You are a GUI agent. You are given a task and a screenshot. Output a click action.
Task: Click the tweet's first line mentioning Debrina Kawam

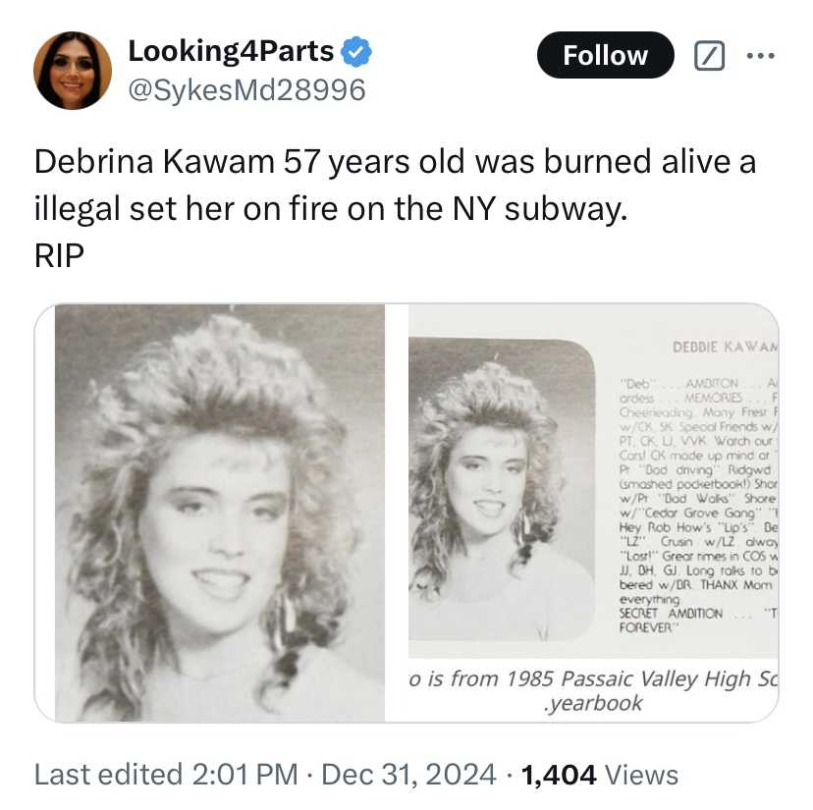point(395,162)
